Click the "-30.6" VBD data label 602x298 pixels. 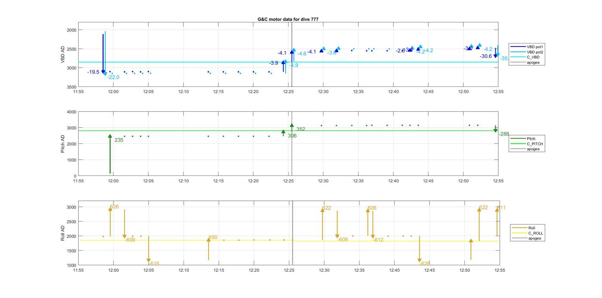(486, 56)
